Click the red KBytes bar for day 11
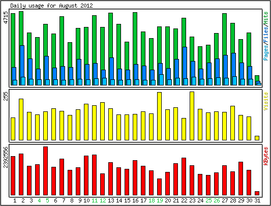The width and height of the screenshot is (271, 206). (x=95, y=175)
